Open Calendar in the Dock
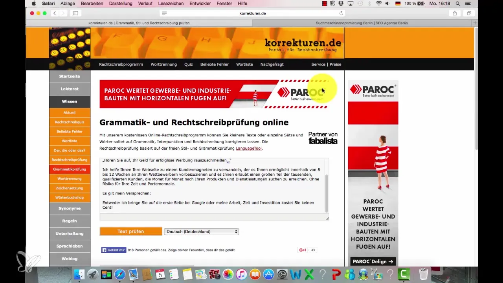This screenshot has height=283, width=503. [160, 274]
